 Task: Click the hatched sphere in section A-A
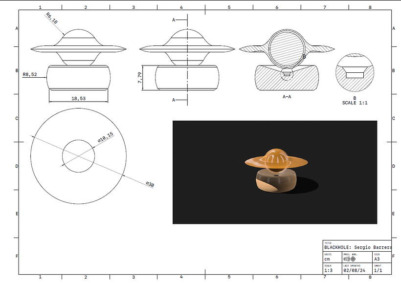[287, 50]
